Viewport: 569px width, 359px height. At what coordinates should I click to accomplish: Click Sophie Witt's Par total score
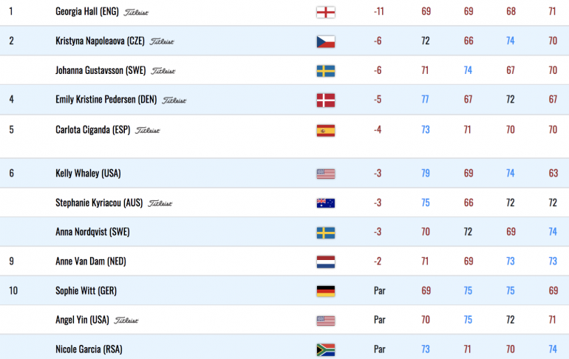coord(380,291)
